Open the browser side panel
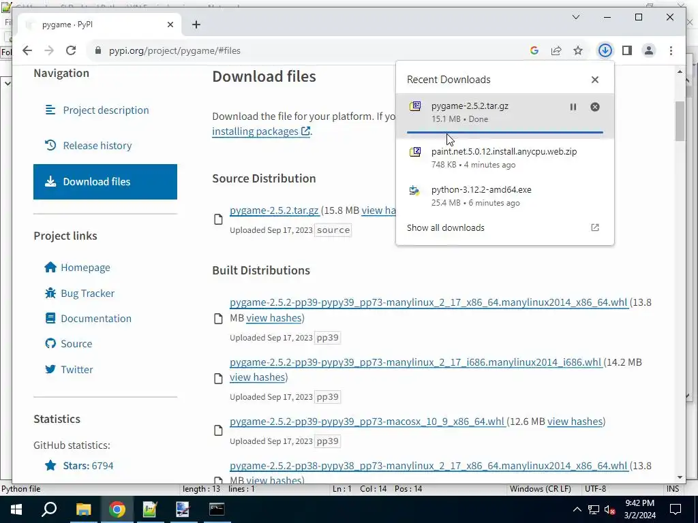Viewport: 698px width, 523px height. 627,50
